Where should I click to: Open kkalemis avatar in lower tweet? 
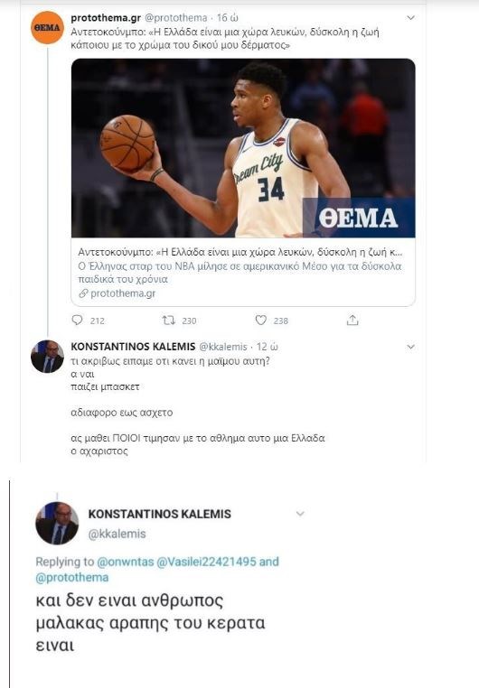57,523
